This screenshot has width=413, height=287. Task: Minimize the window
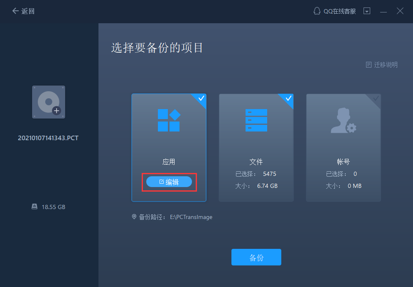383,12
